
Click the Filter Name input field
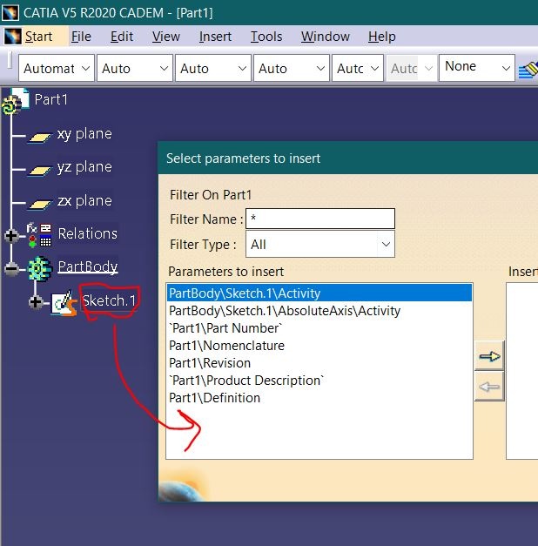coord(320,219)
